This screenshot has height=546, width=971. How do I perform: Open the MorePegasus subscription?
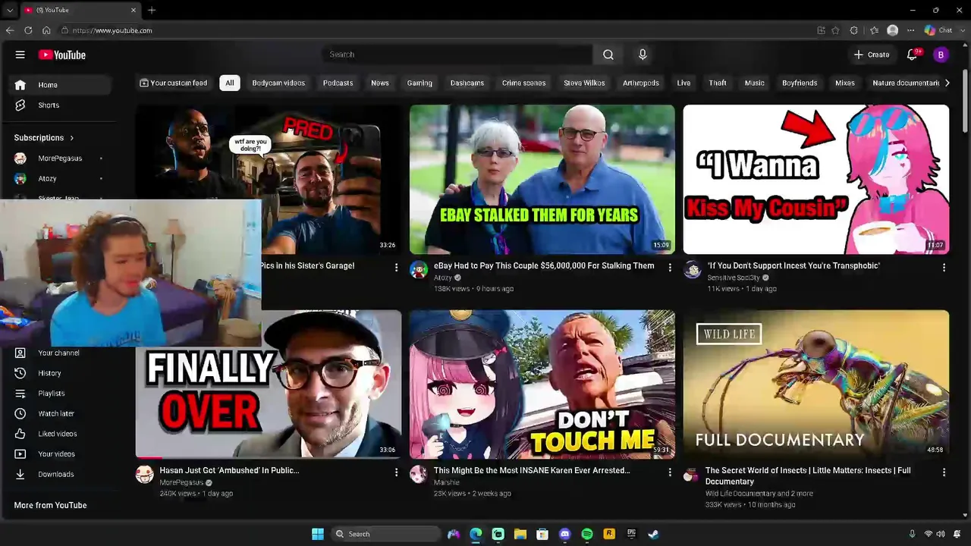58,158
